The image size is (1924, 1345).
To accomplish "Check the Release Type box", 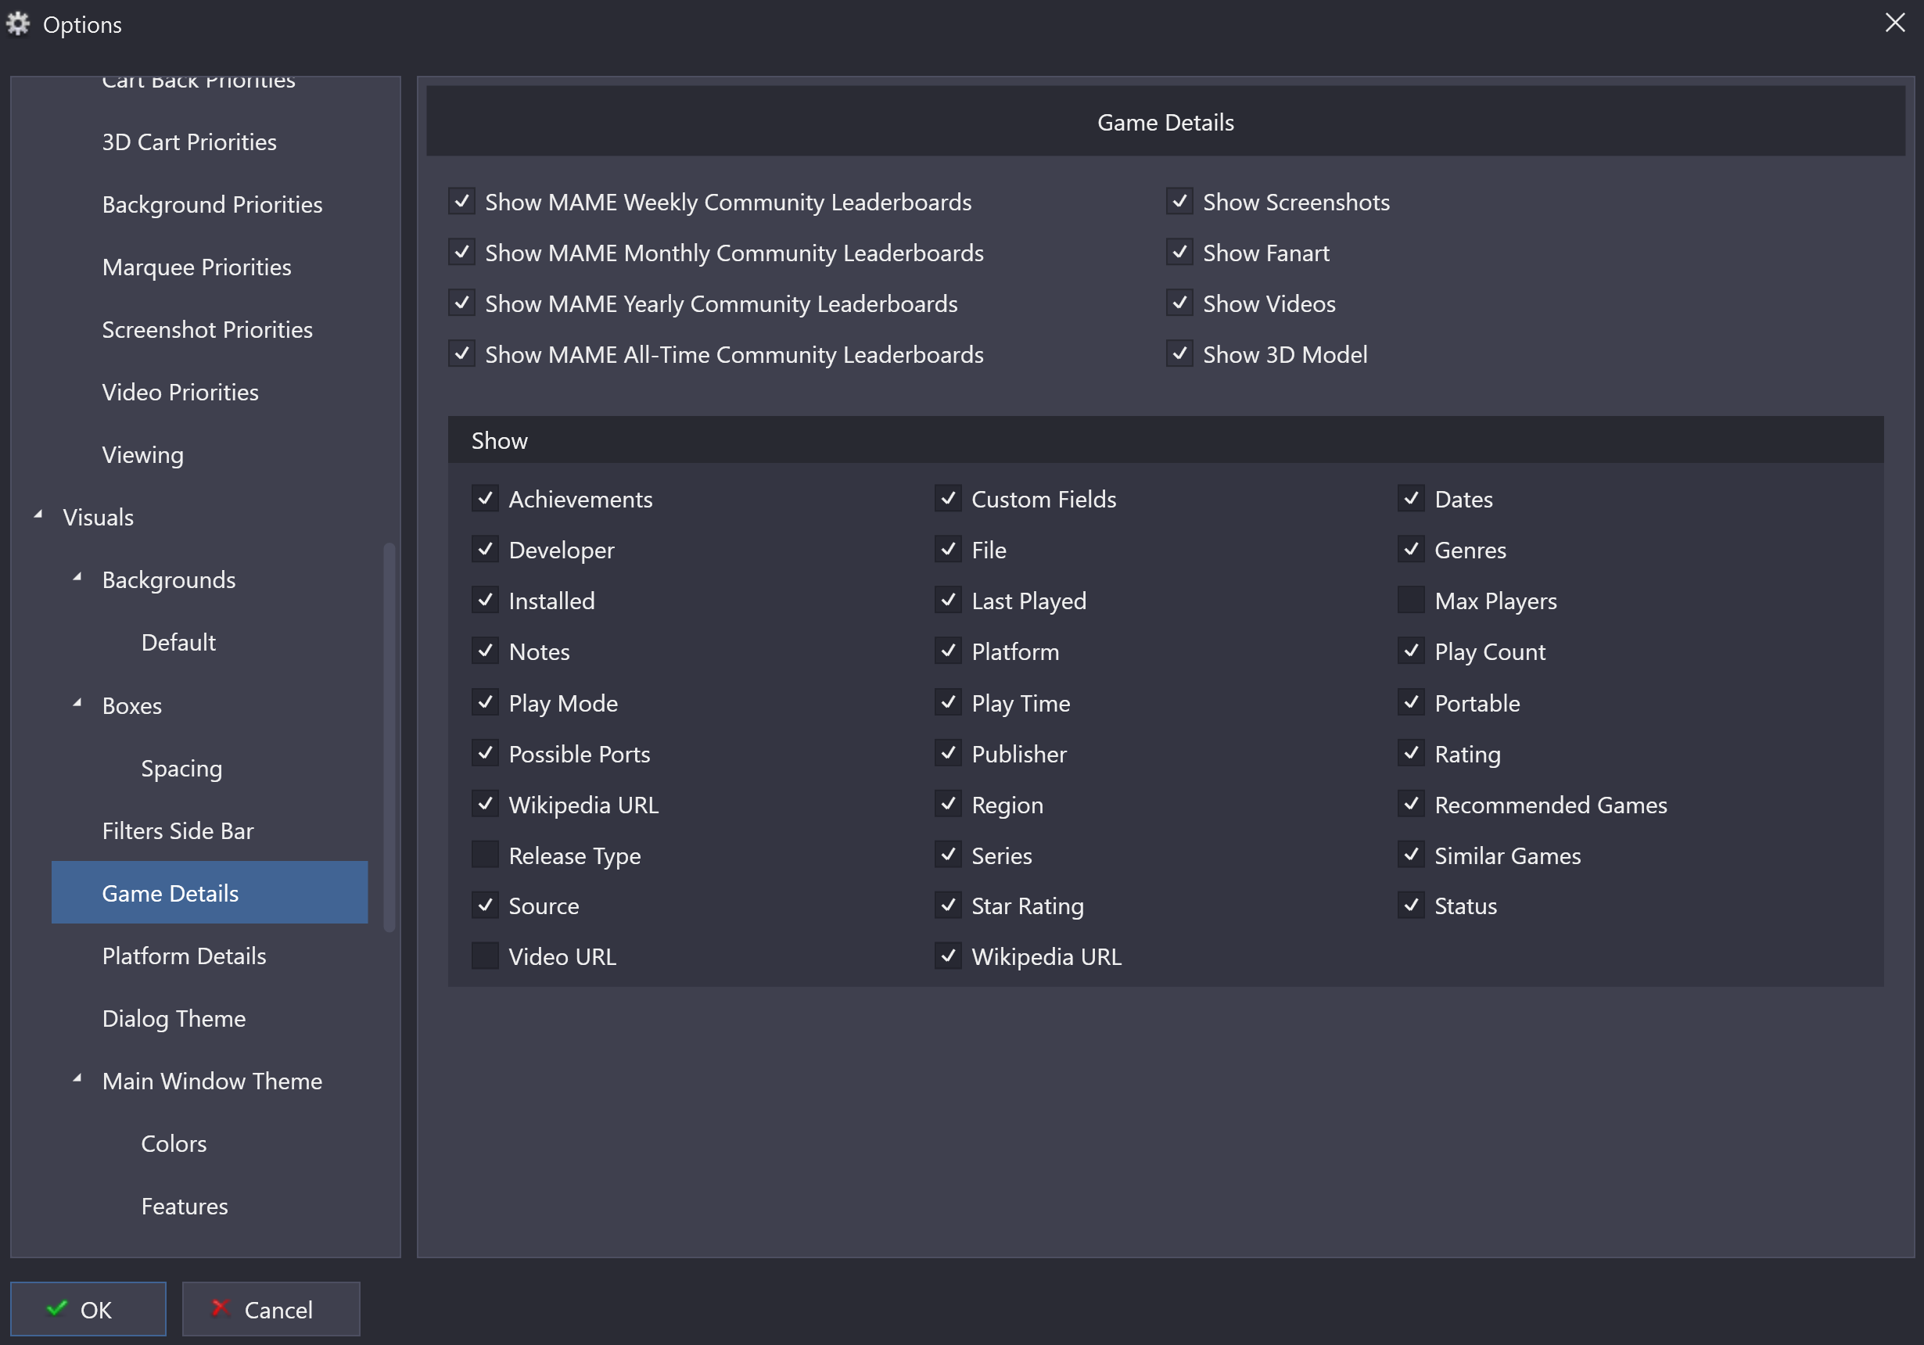I will 485,855.
